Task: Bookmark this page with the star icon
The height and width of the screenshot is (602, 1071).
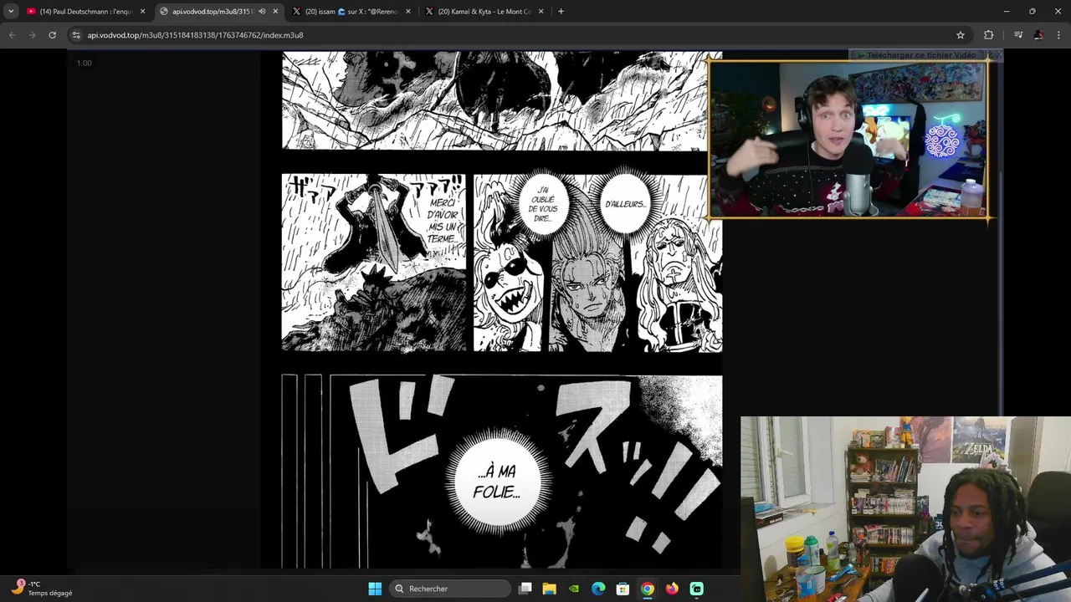Action: click(961, 35)
